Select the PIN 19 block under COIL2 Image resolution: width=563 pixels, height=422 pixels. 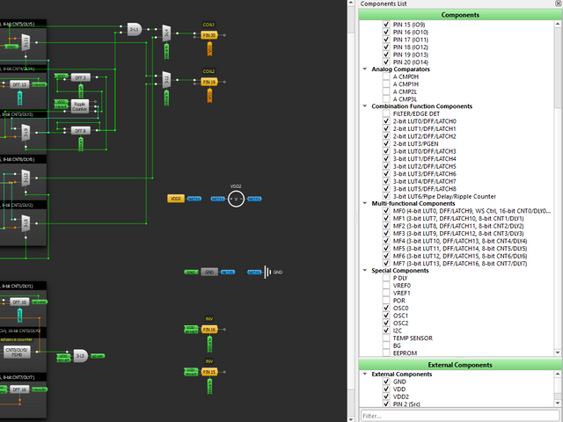coord(208,82)
